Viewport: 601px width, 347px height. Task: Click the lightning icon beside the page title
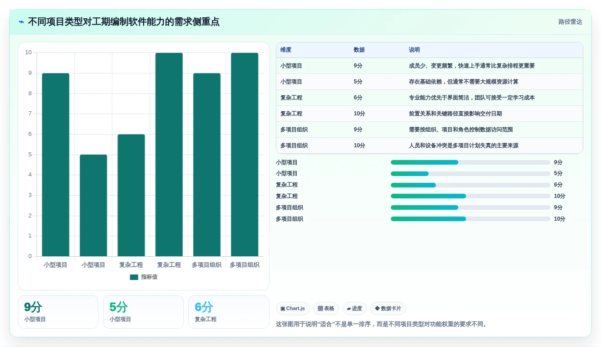(21, 22)
